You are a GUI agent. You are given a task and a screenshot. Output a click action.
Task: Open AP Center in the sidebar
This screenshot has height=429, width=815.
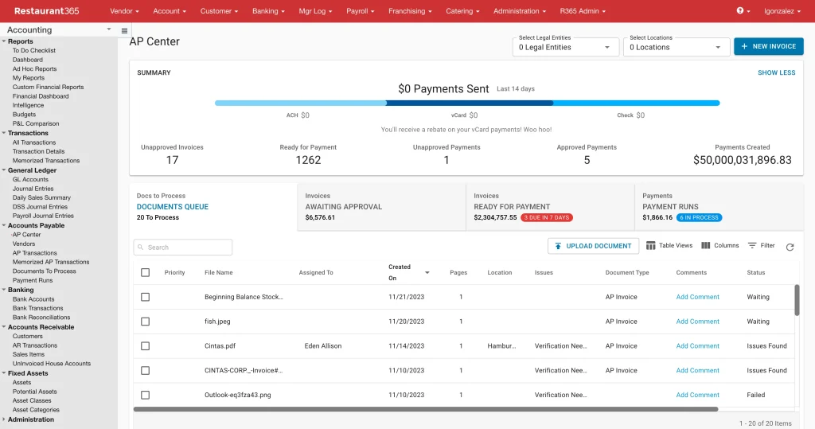click(26, 235)
